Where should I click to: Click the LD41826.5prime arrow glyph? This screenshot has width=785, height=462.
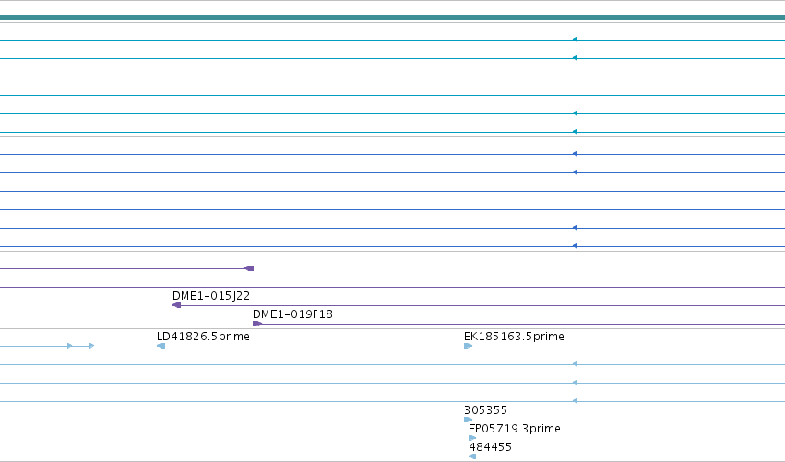click(x=161, y=346)
